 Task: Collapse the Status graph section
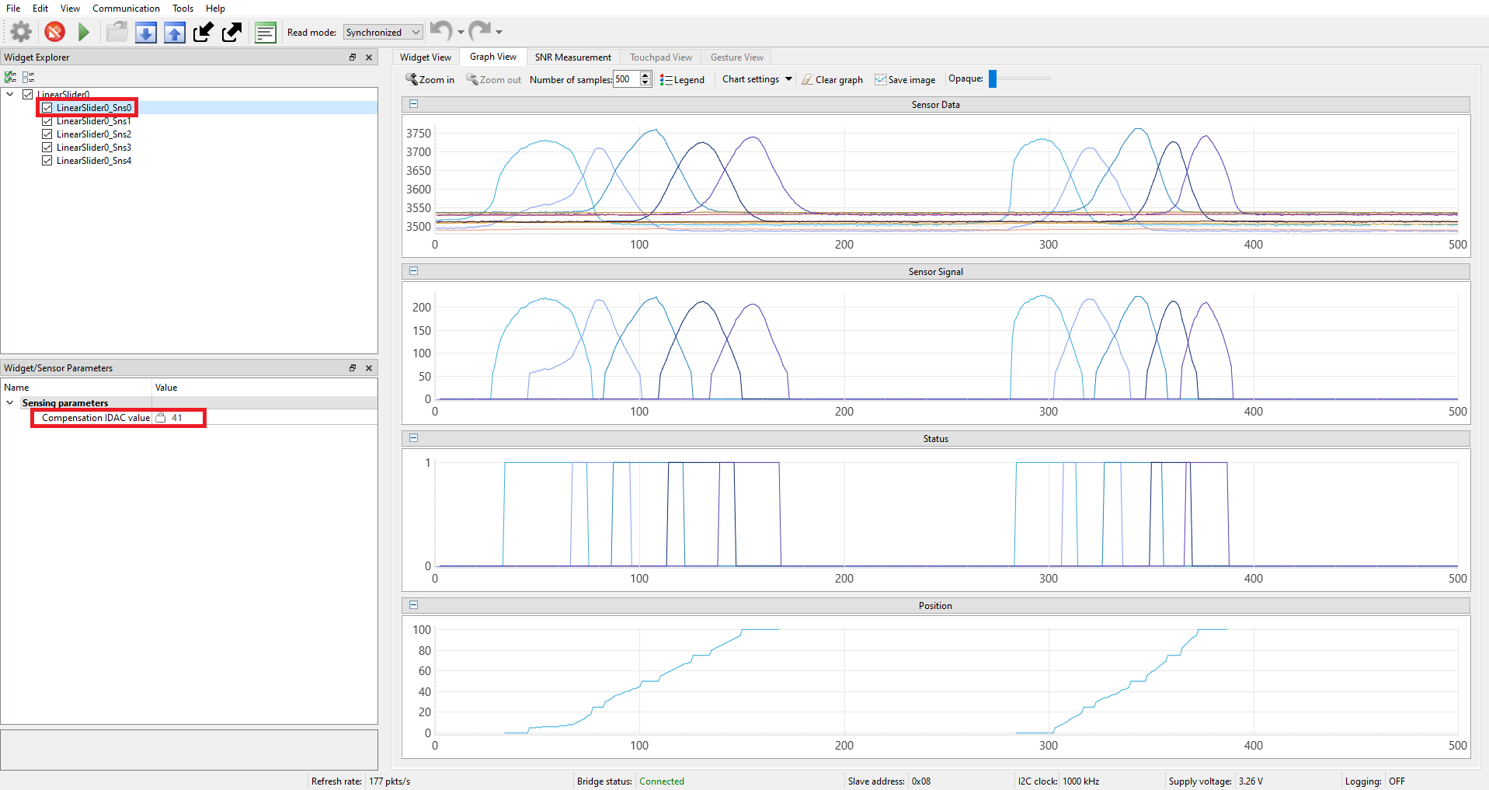coord(413,438)
